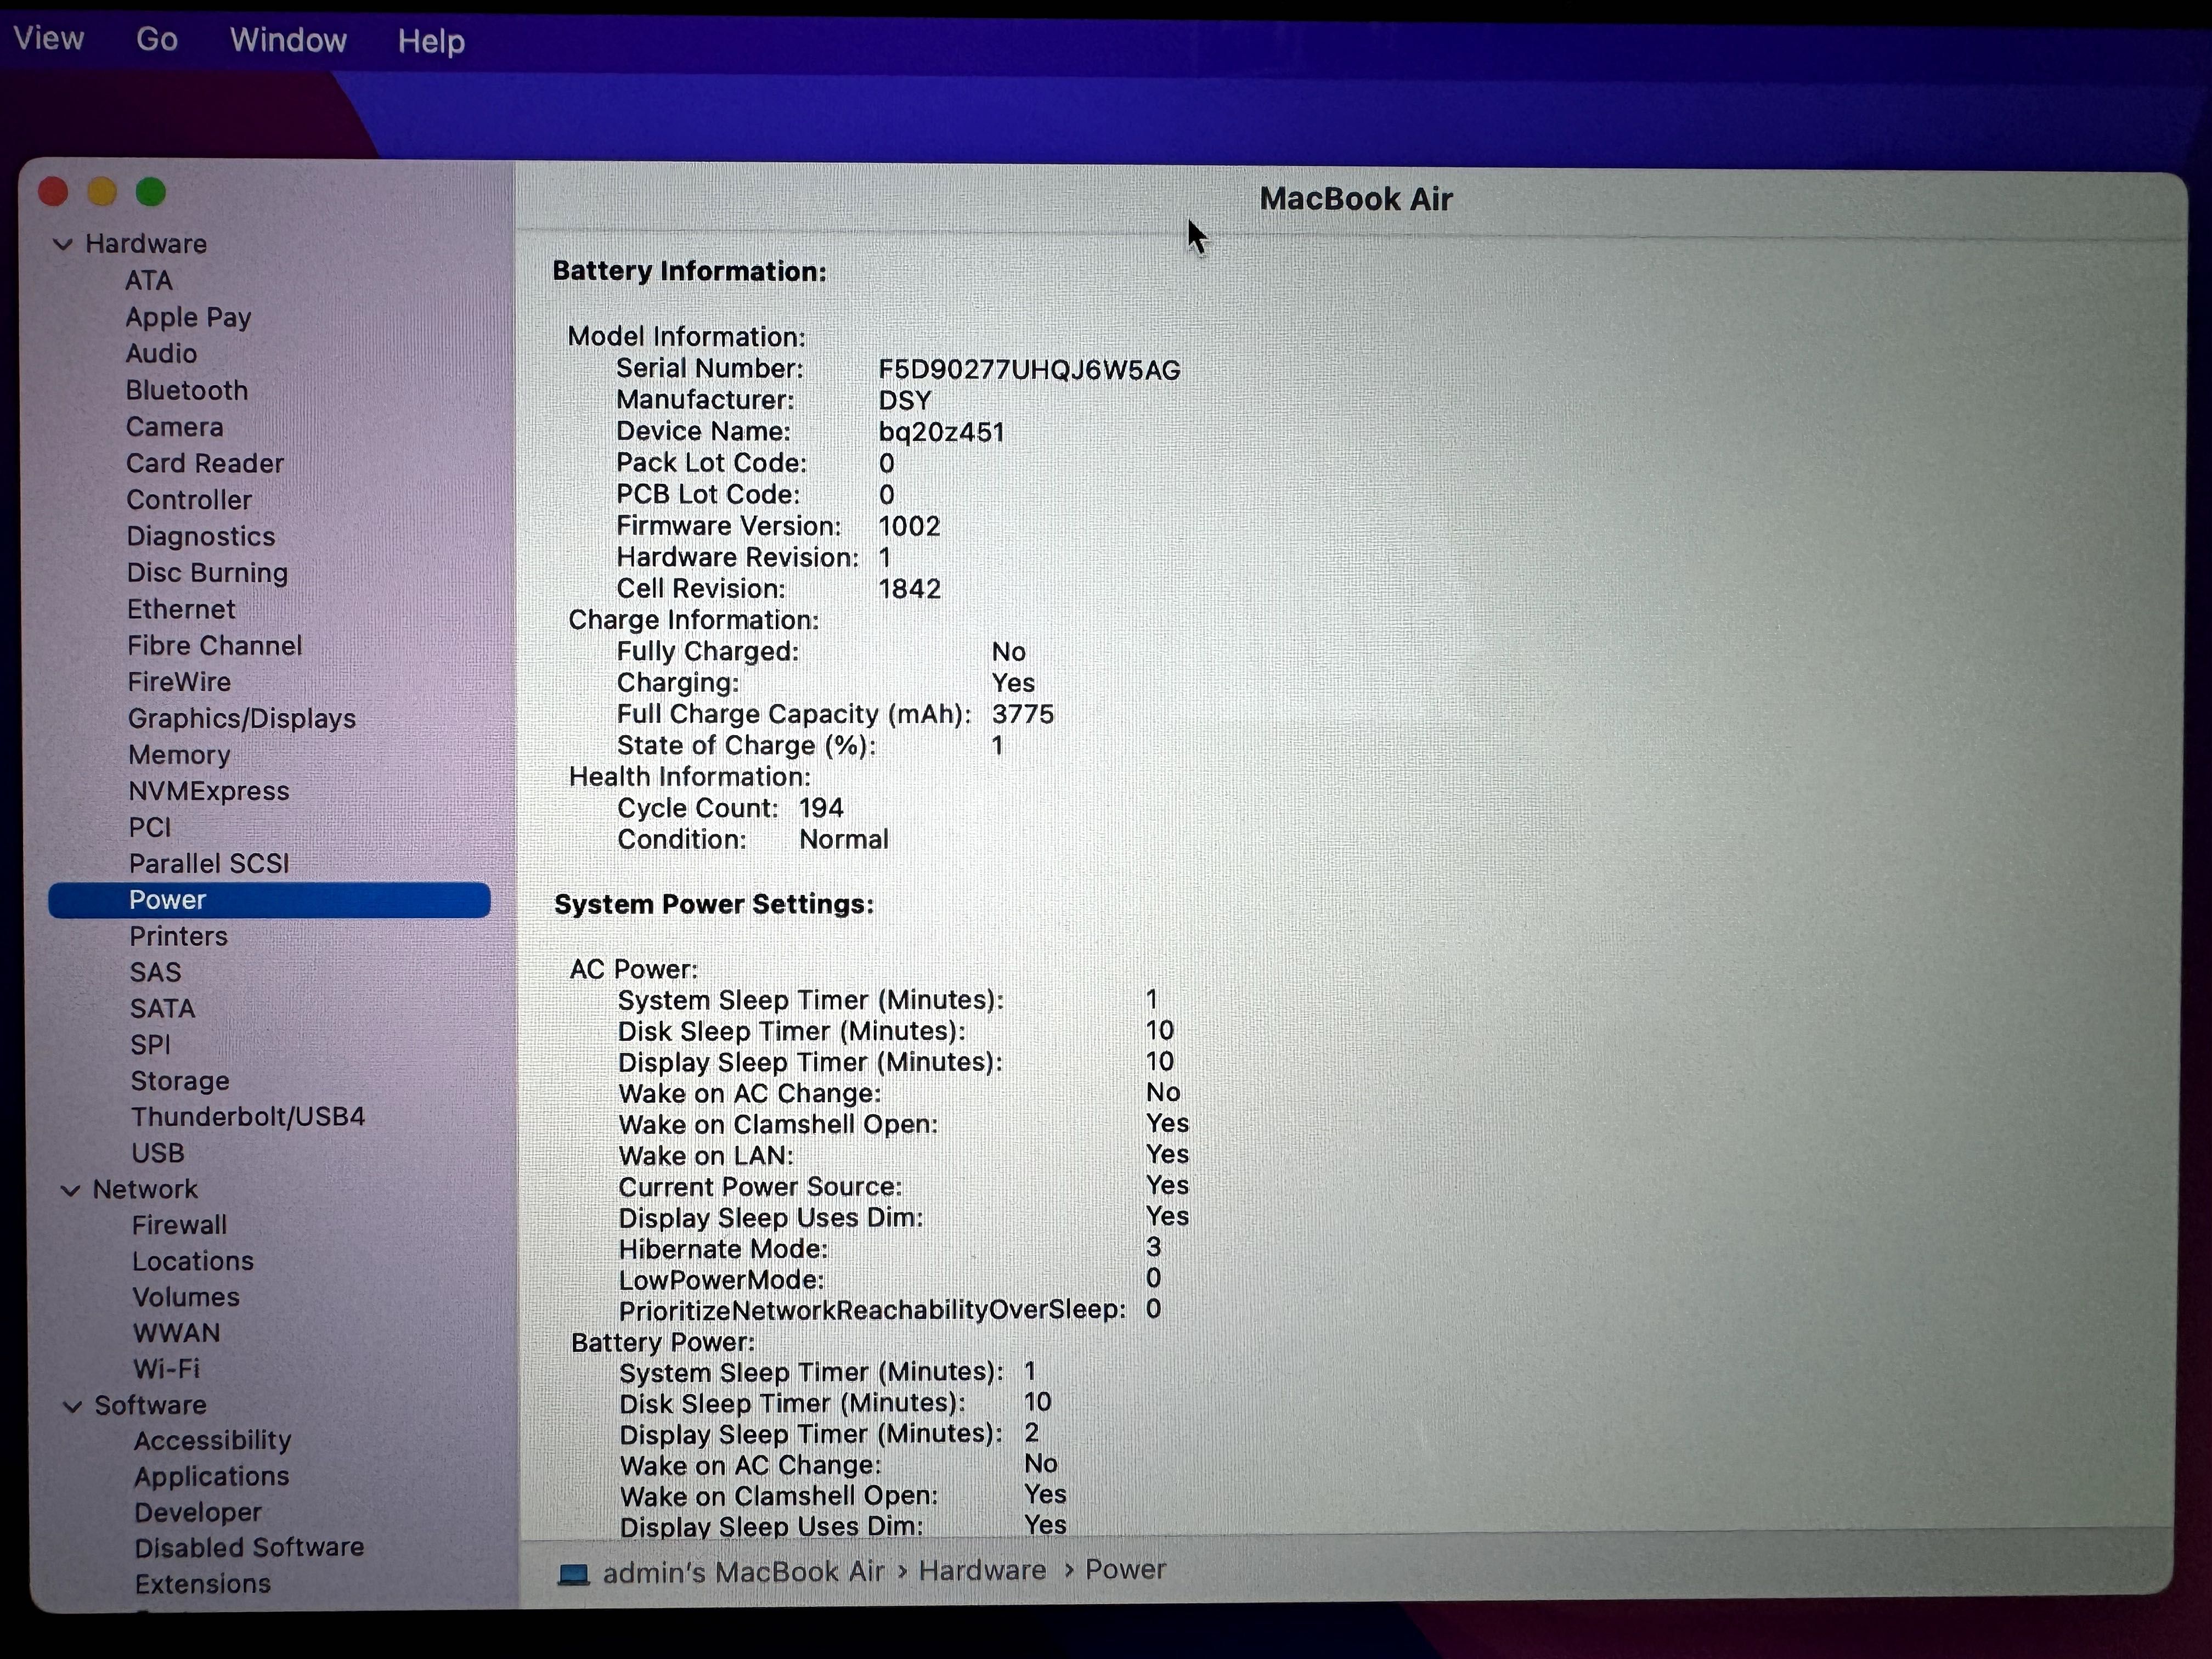Click the device name bq20z451
The image size is (2212, 1659).
[941, 433]
